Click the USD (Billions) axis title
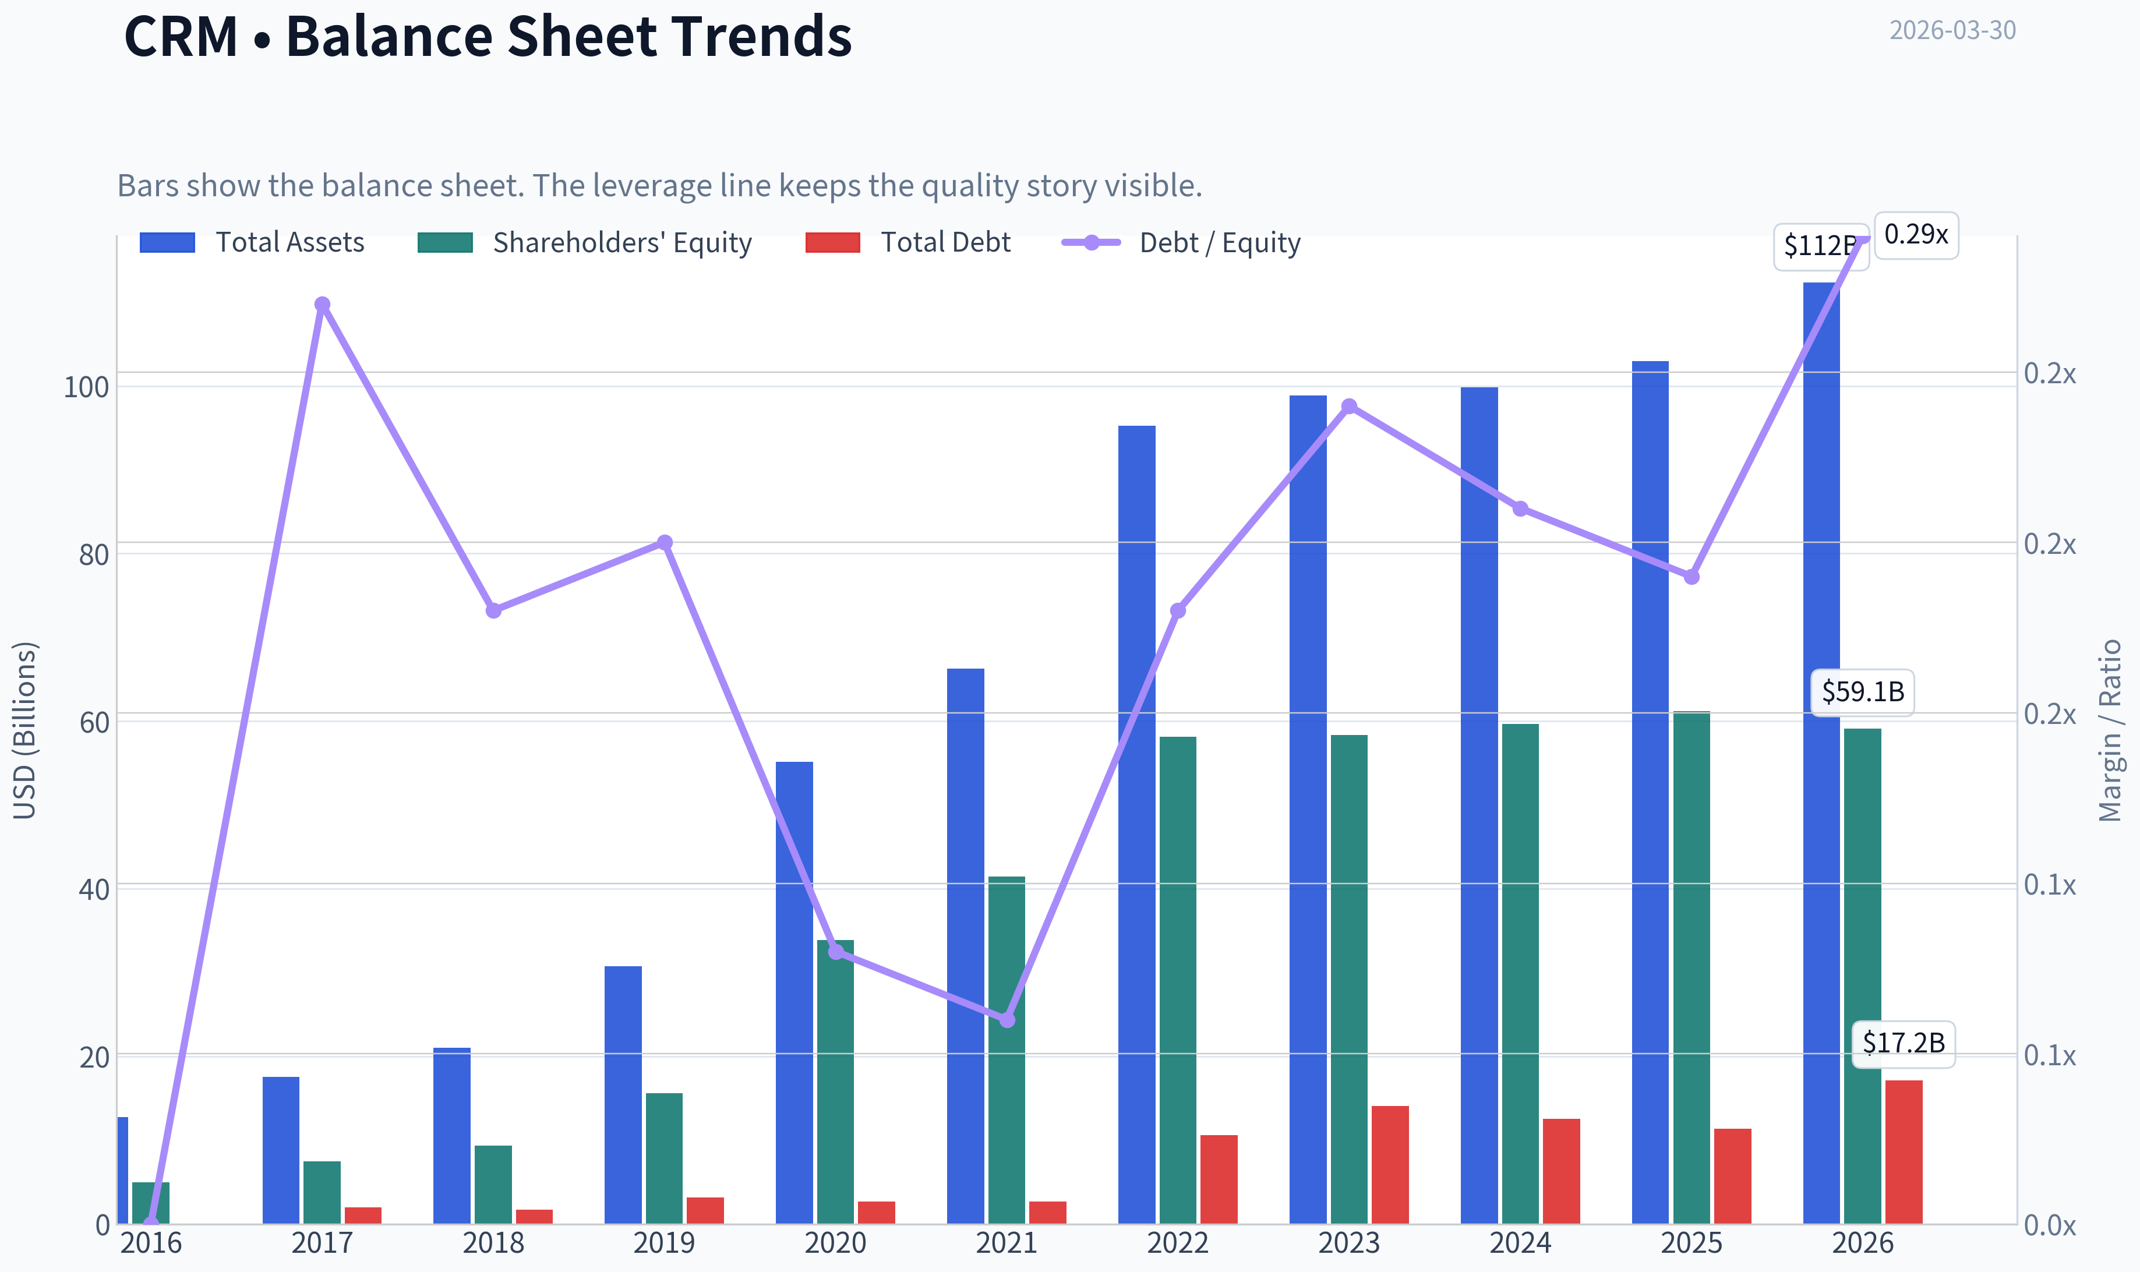This screenshot has height=1272, width=2140. click(x=25, y=730)
